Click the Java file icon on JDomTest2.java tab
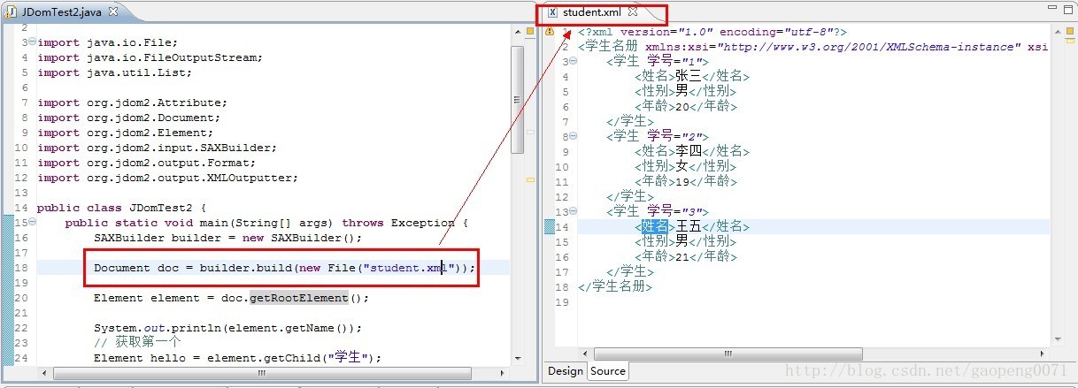This screenshot has height=388, width=1078. 12,12
